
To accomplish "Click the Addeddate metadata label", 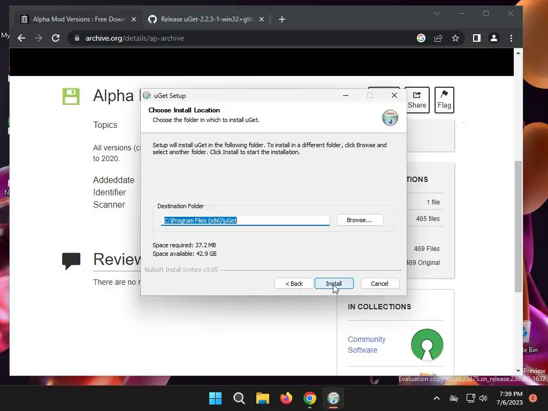I will 113,180.
